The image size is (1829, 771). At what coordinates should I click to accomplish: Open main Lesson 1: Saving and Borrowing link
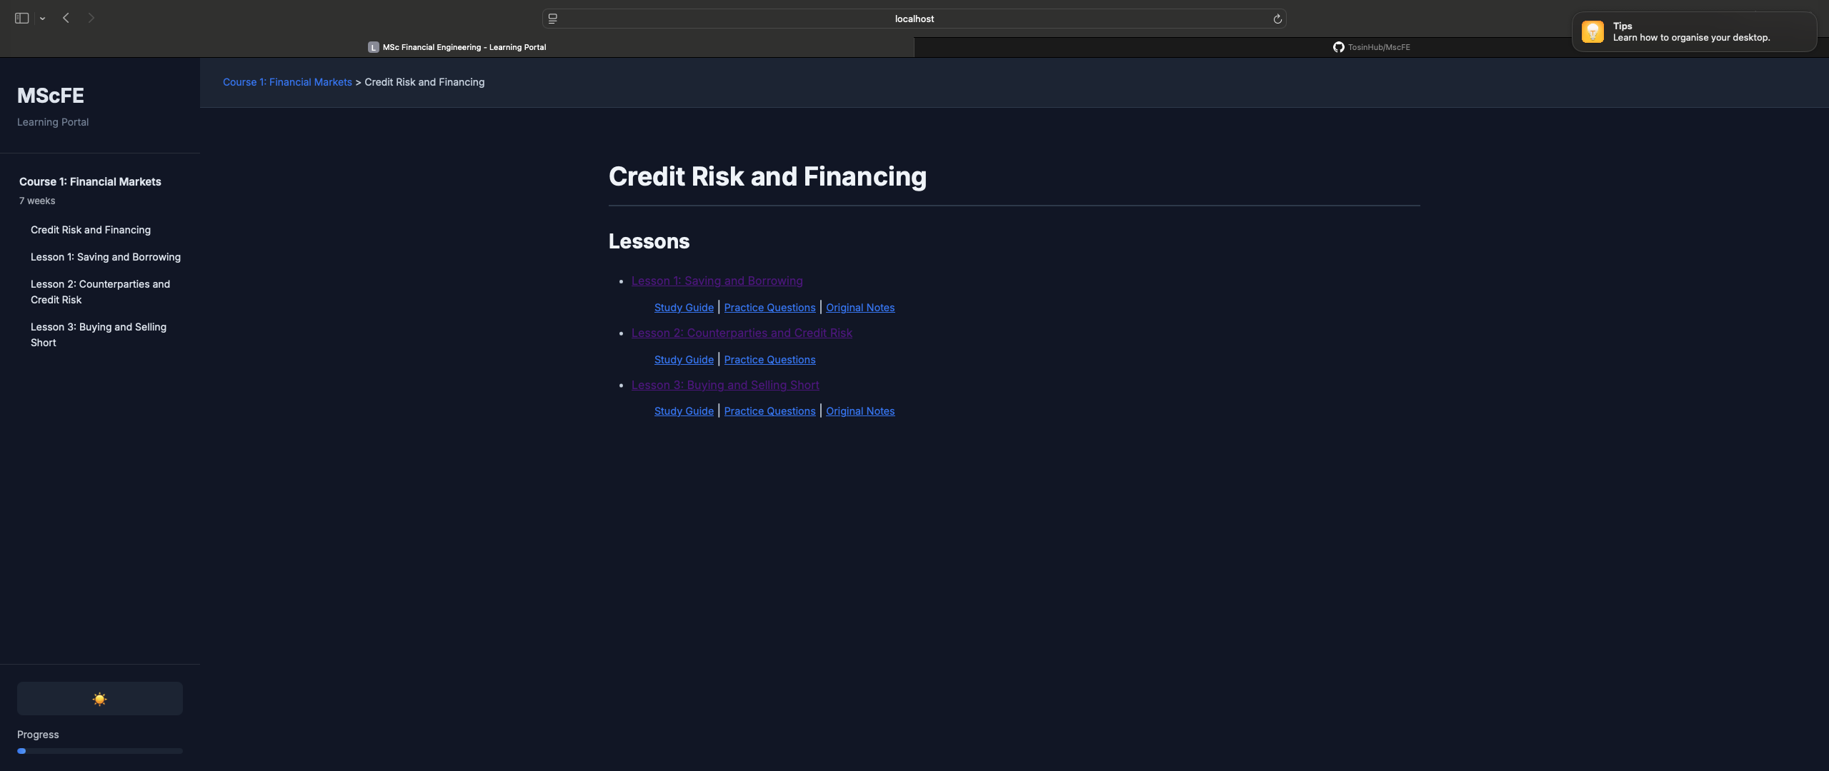(717, 281)
